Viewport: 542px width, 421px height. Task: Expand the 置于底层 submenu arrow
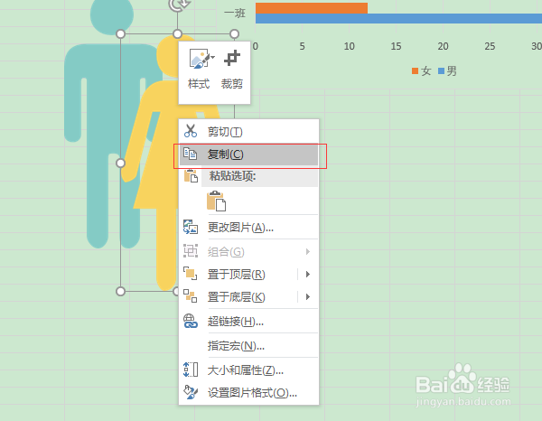pyautogui.click(x=308, y=297)
